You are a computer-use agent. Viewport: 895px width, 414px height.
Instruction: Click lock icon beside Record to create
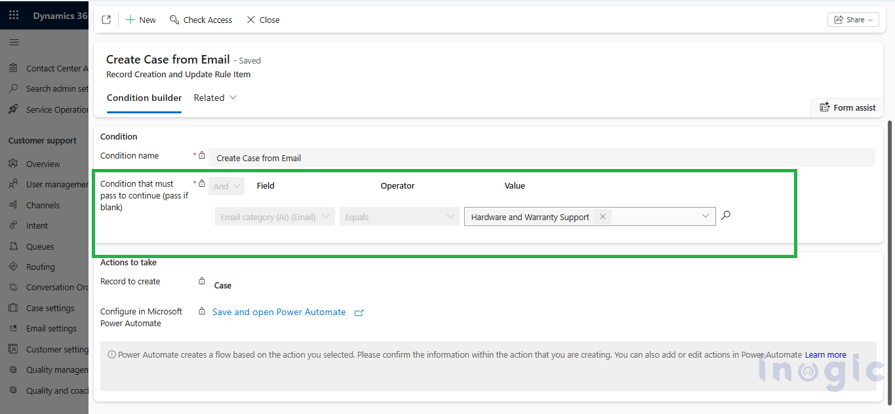202,281
